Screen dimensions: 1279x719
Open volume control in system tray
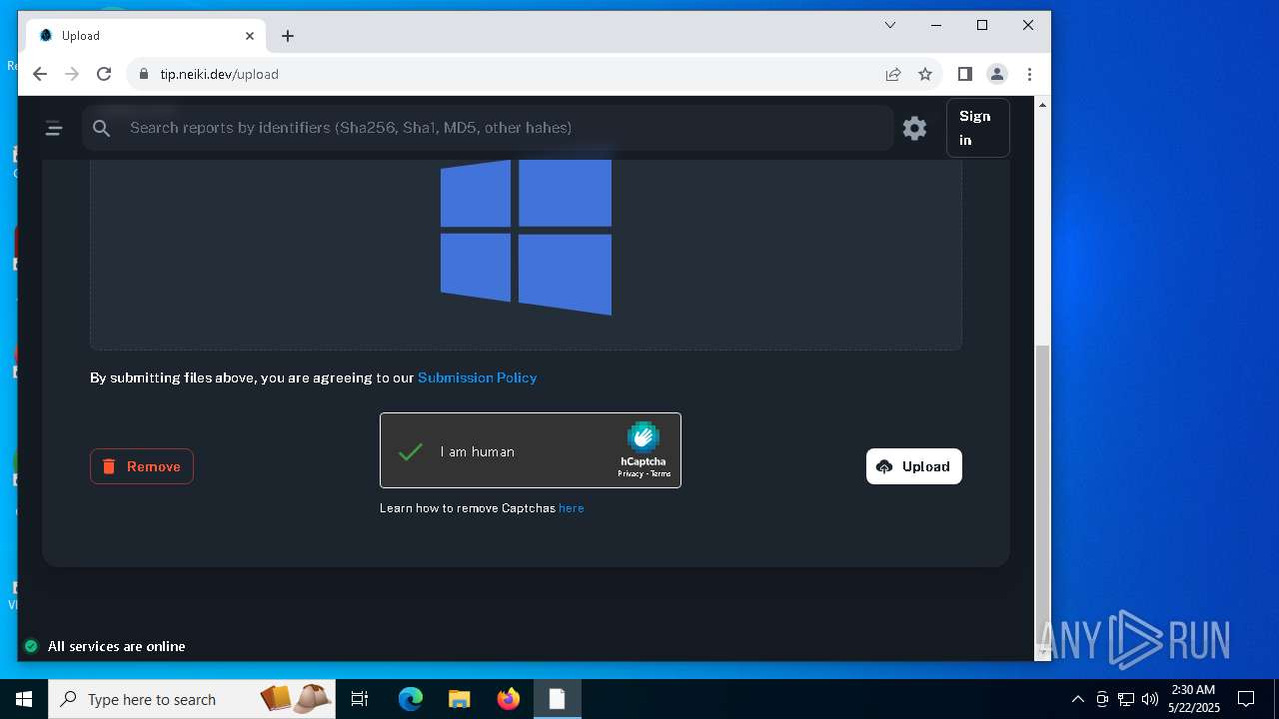(x=1150, y=699)
